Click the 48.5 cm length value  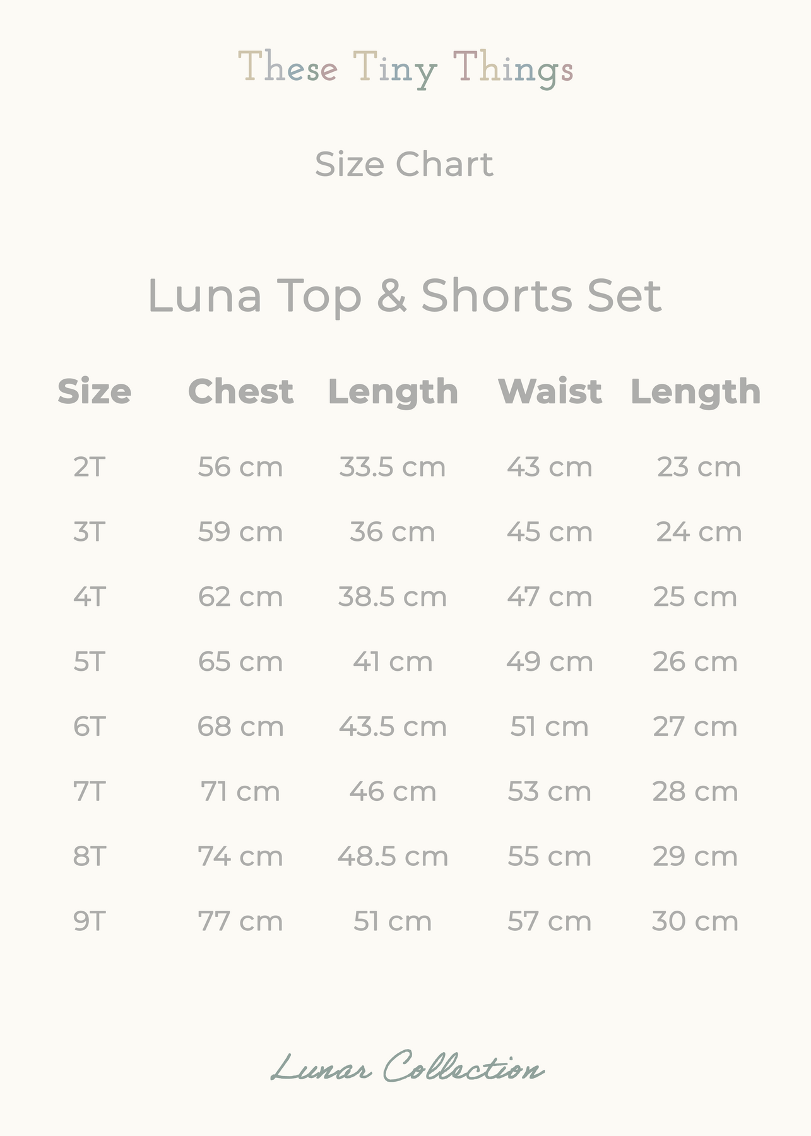[393, 856]
